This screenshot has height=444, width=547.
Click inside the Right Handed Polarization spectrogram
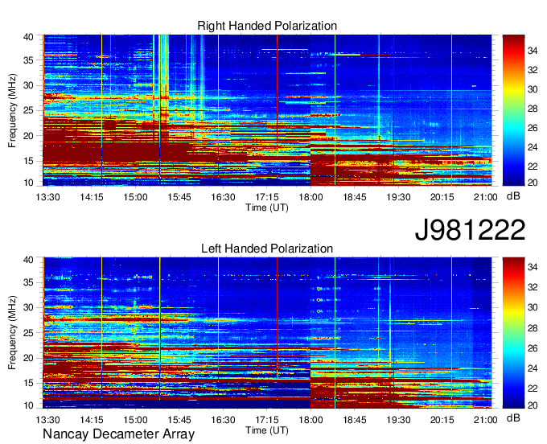click(267, 110)
